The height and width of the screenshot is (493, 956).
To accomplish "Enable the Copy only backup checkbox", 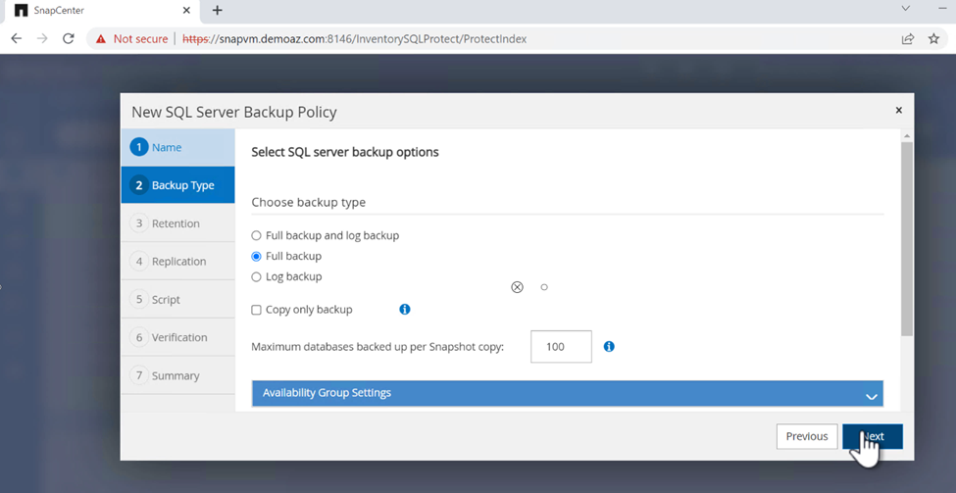I will (257, 310).
